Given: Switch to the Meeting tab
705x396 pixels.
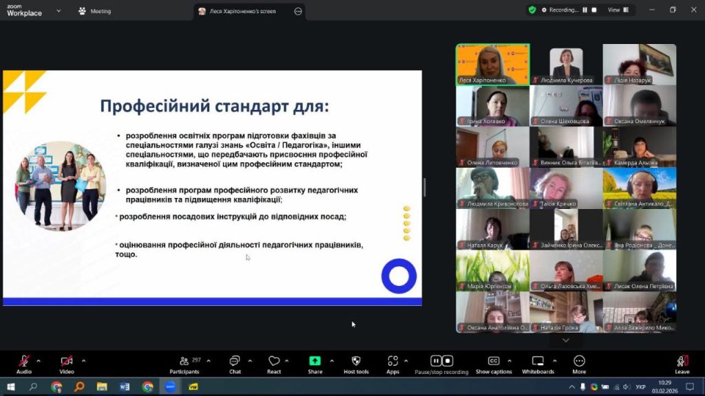Looking at the screenshot, I should point(95,11).
